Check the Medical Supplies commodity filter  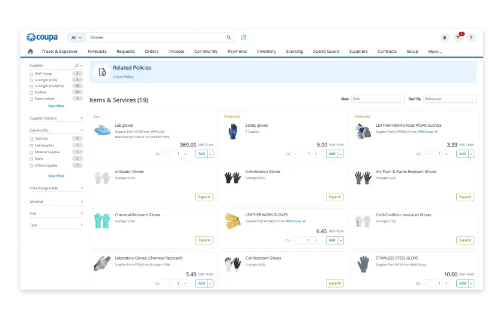click(x=31, y=153)
